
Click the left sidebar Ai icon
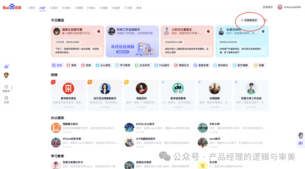pyautogui.click(x=6, y=67)
